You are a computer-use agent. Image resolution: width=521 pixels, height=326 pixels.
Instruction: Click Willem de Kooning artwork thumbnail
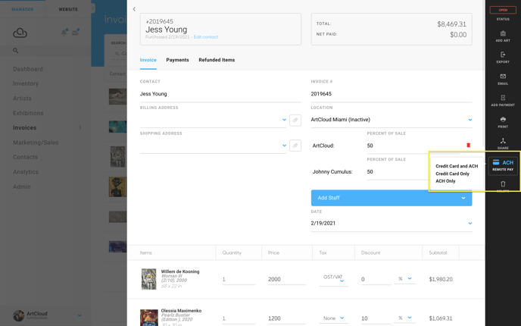(x=149, y=279)
